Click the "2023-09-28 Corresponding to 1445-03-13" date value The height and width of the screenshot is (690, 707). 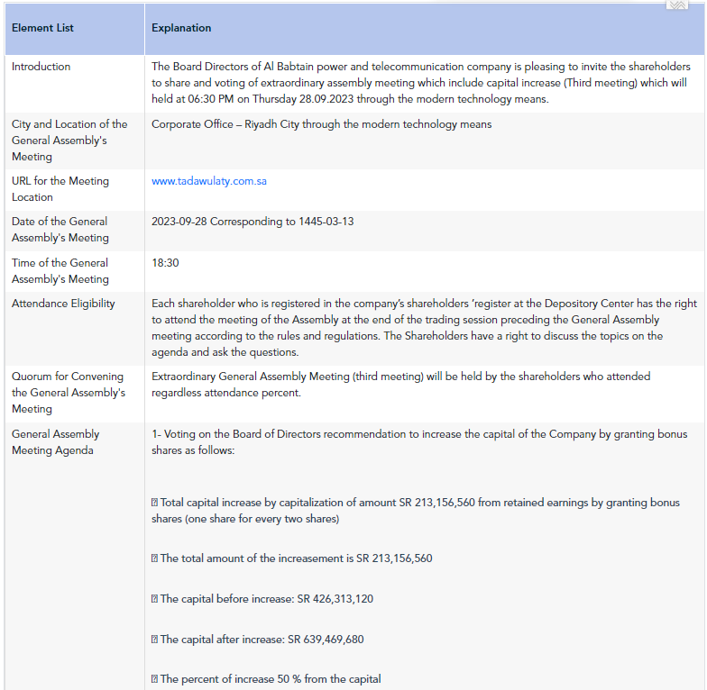[x=252, y=222]
